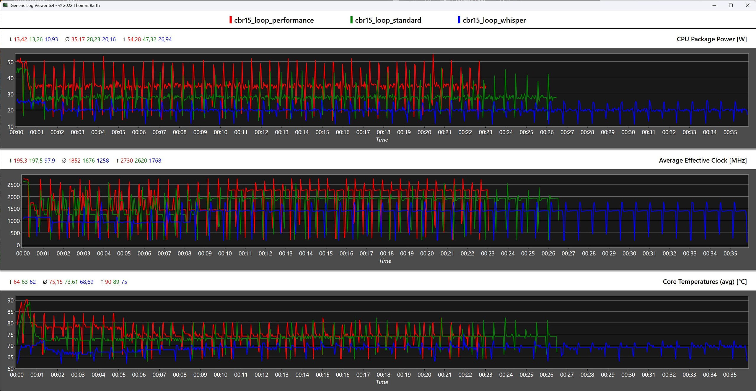Click 00:23 time marker on CPU power chart
The width and height of the screenshot is (756, 391).
pos(485,132)
